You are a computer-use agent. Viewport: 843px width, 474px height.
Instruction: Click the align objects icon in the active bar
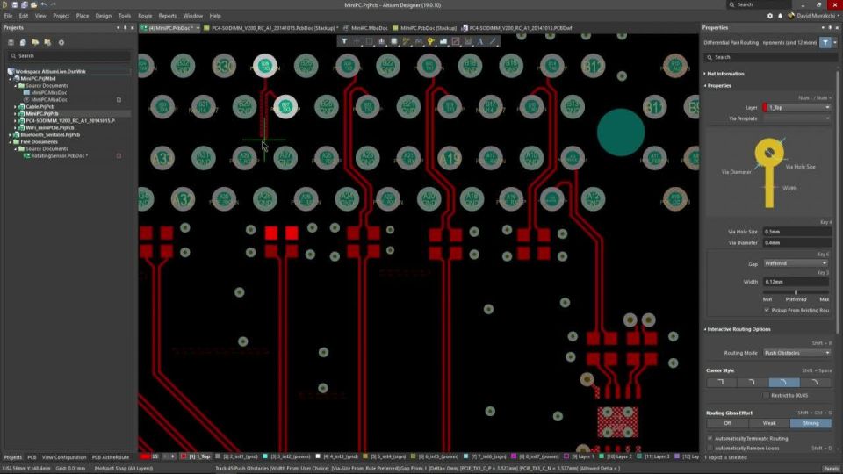coord(382,41)
